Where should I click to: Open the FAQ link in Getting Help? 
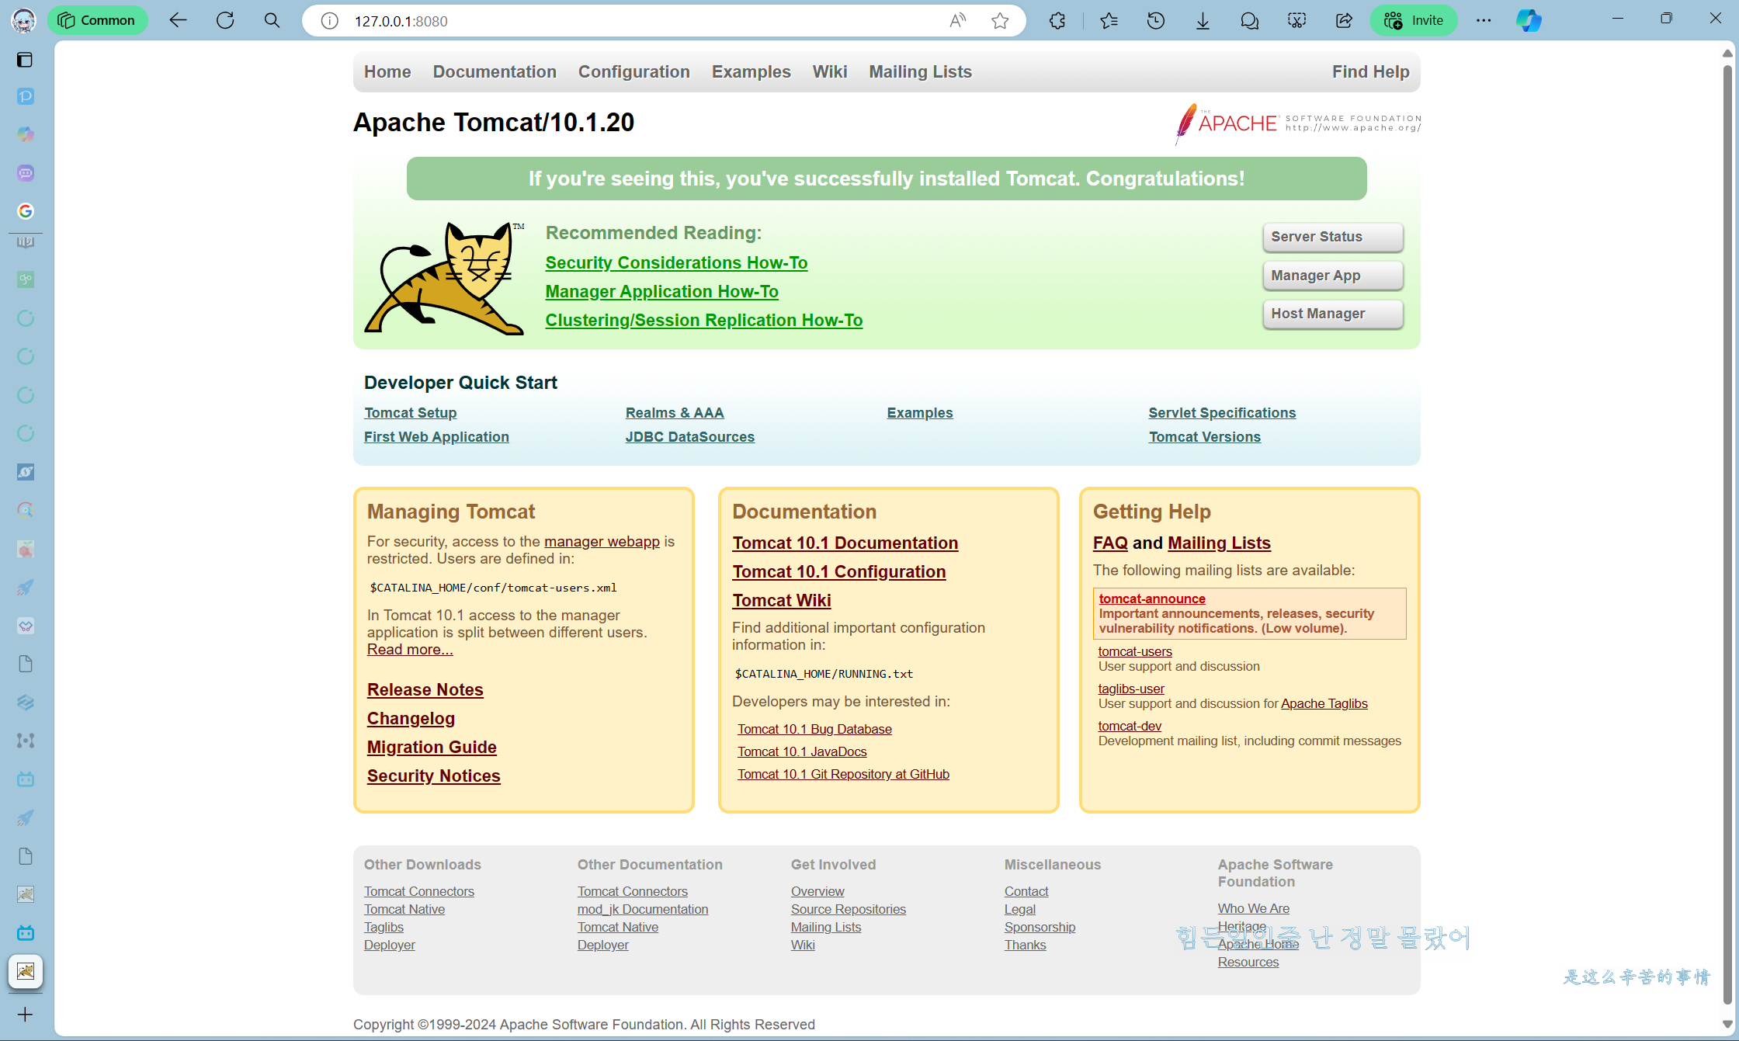click(x=1110, y=543)
